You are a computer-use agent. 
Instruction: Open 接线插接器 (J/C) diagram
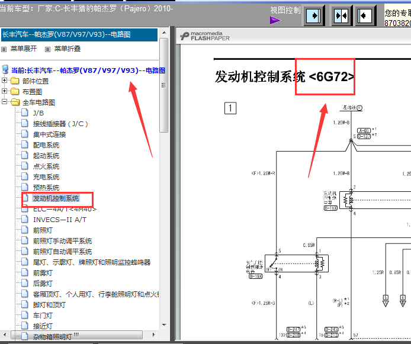pos(60,124)
